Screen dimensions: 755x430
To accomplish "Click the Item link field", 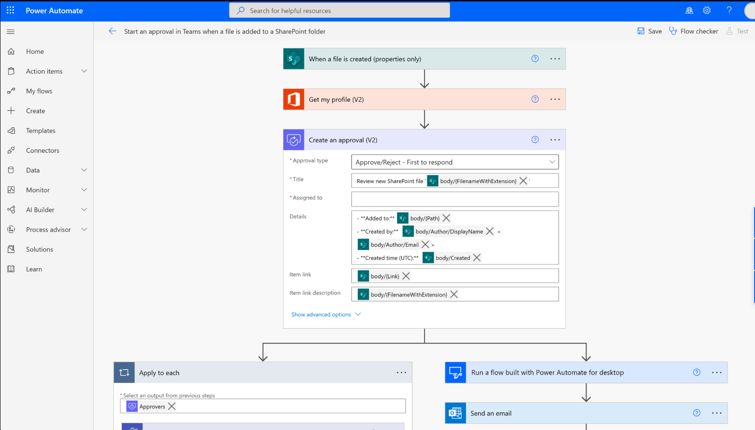I will 455,276.
